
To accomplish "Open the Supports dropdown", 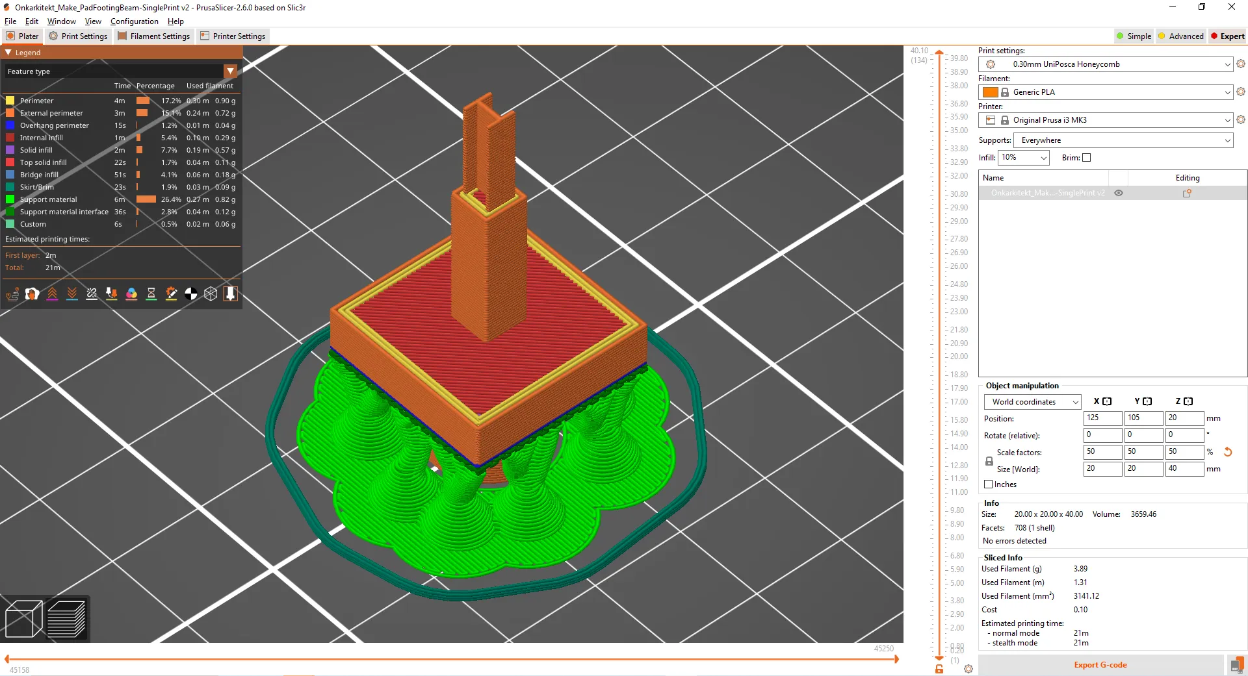I will coord(1123,140).
